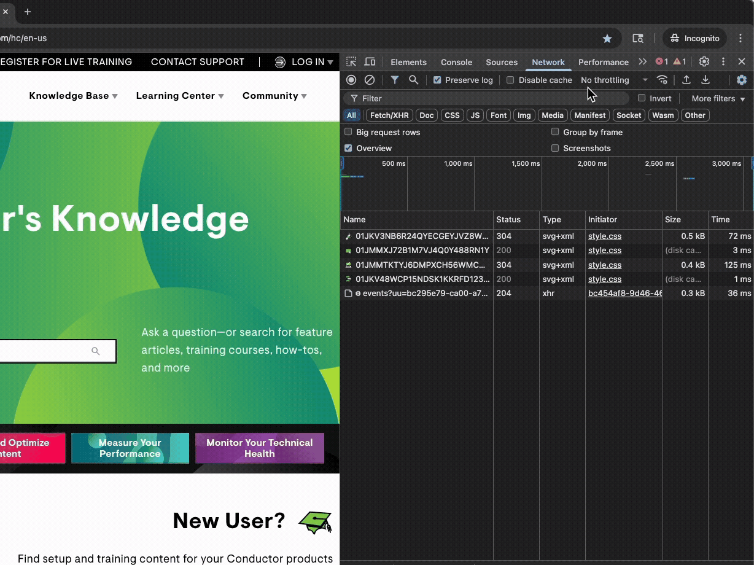Show more DevTools tabs chevron
The width and height of the screenshot is (754, 565).
point(643,62)
